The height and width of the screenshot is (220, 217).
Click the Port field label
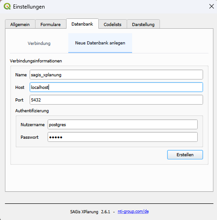(x=19, y=100)
